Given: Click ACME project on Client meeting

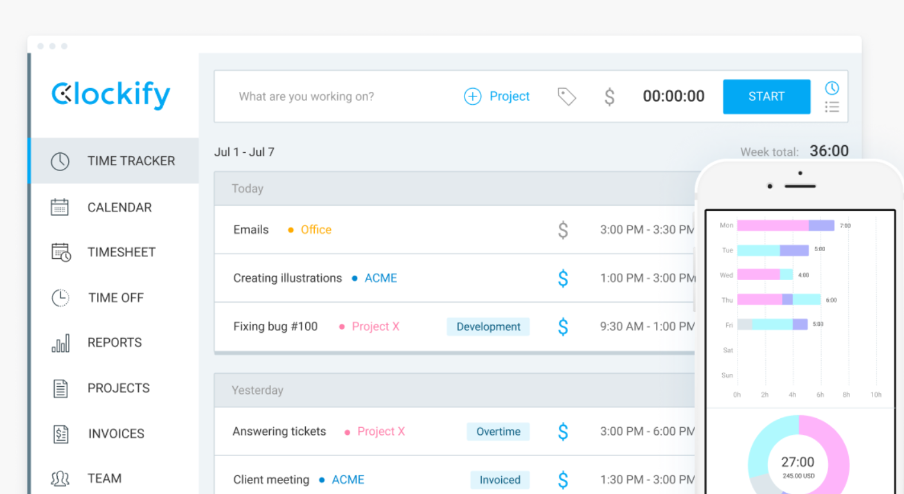Looking at the screenshot, I should coord(348,480).
